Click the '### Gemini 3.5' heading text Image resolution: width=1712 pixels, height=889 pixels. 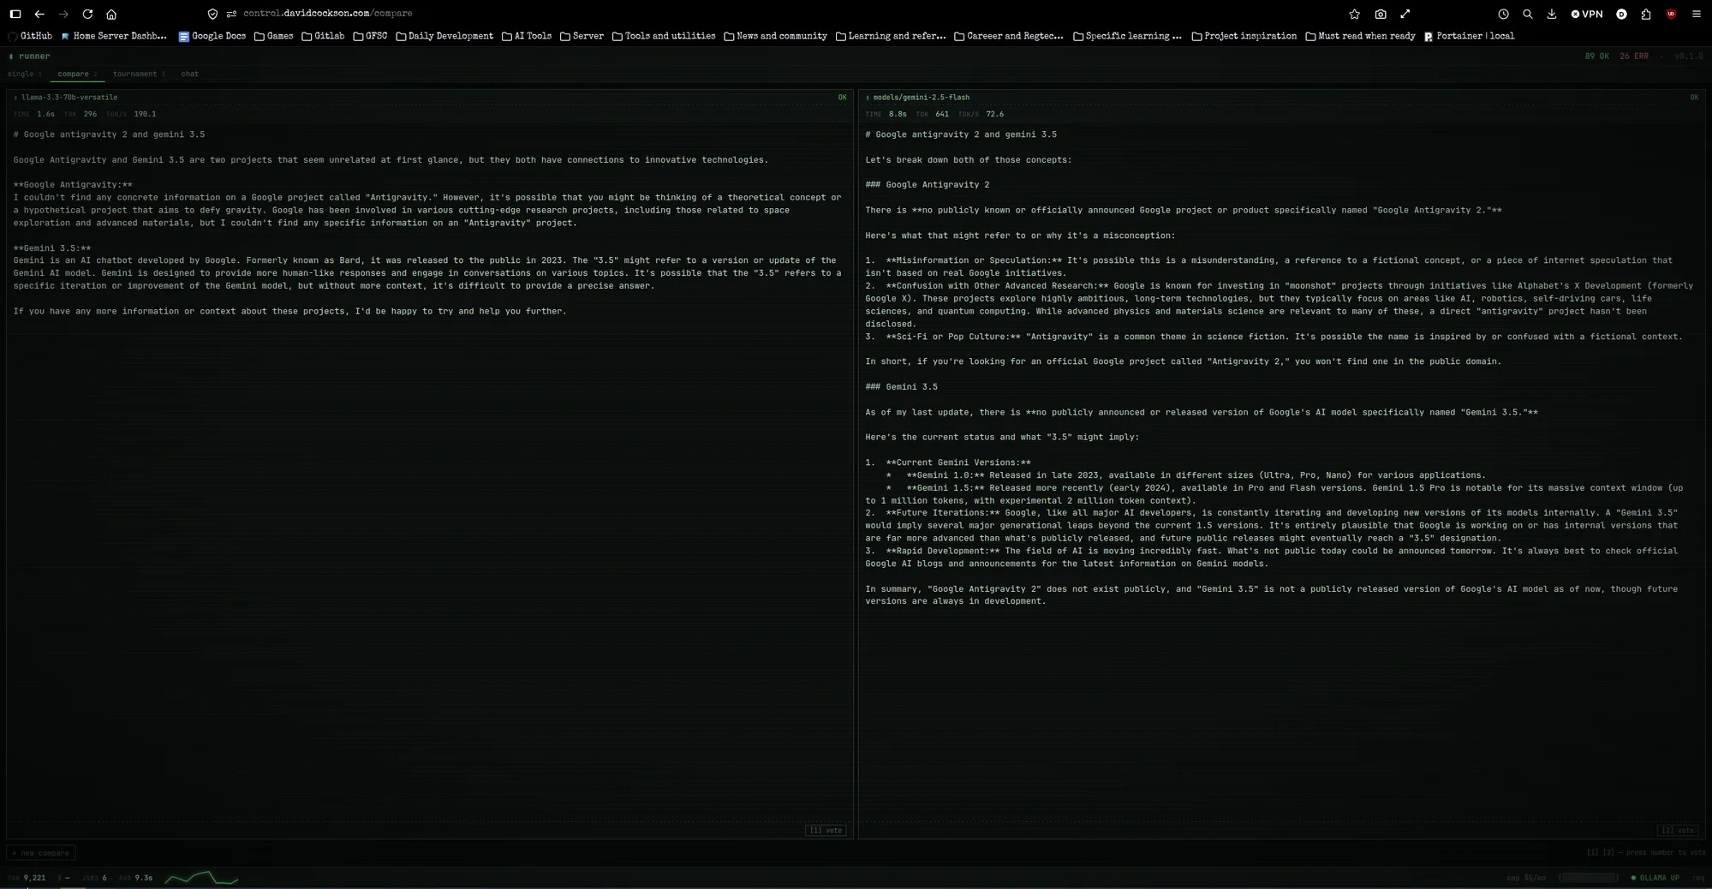[901, 387]
